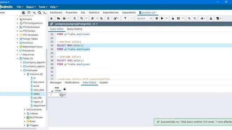This screenshot has height=130, width=232.
Task: Open save options dropdown arrow
Action: (x=69, y=18)
